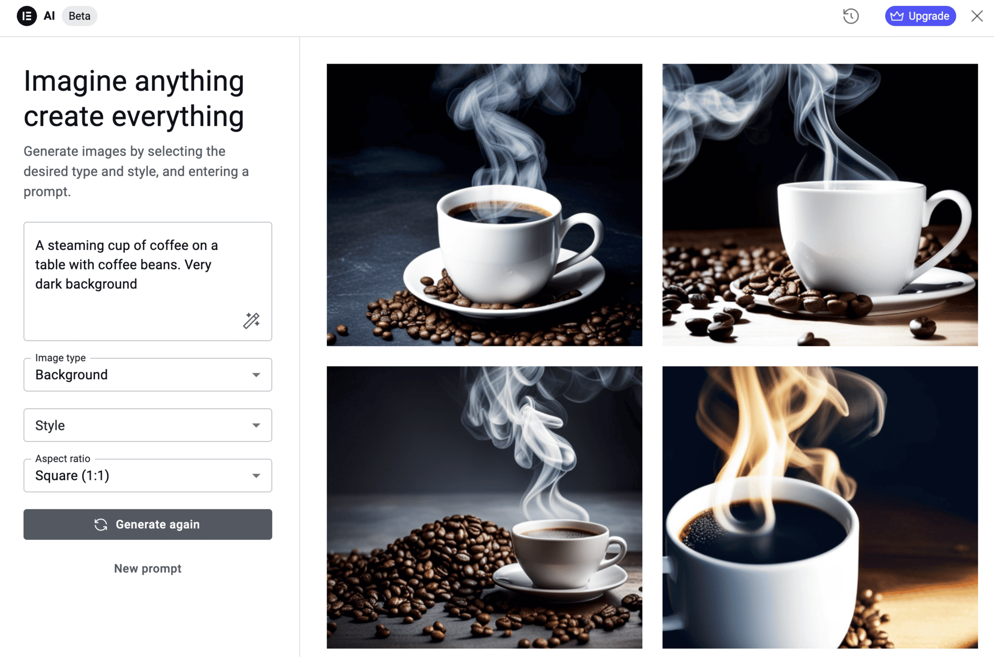Click the Generate again button
Viewport: 994px width, 657px height.
[x=148, y=524]
